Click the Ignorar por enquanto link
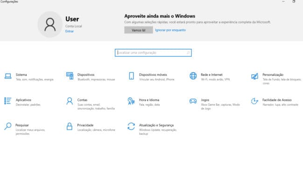This screenshot has width=303, height=170. pos(170,30)
